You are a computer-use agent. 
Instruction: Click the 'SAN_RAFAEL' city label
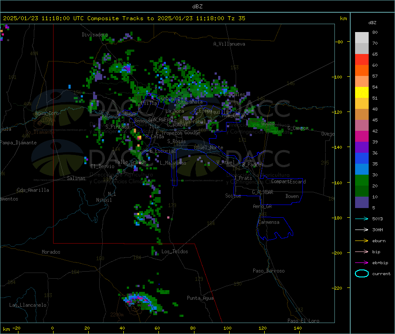coord(161,119)
